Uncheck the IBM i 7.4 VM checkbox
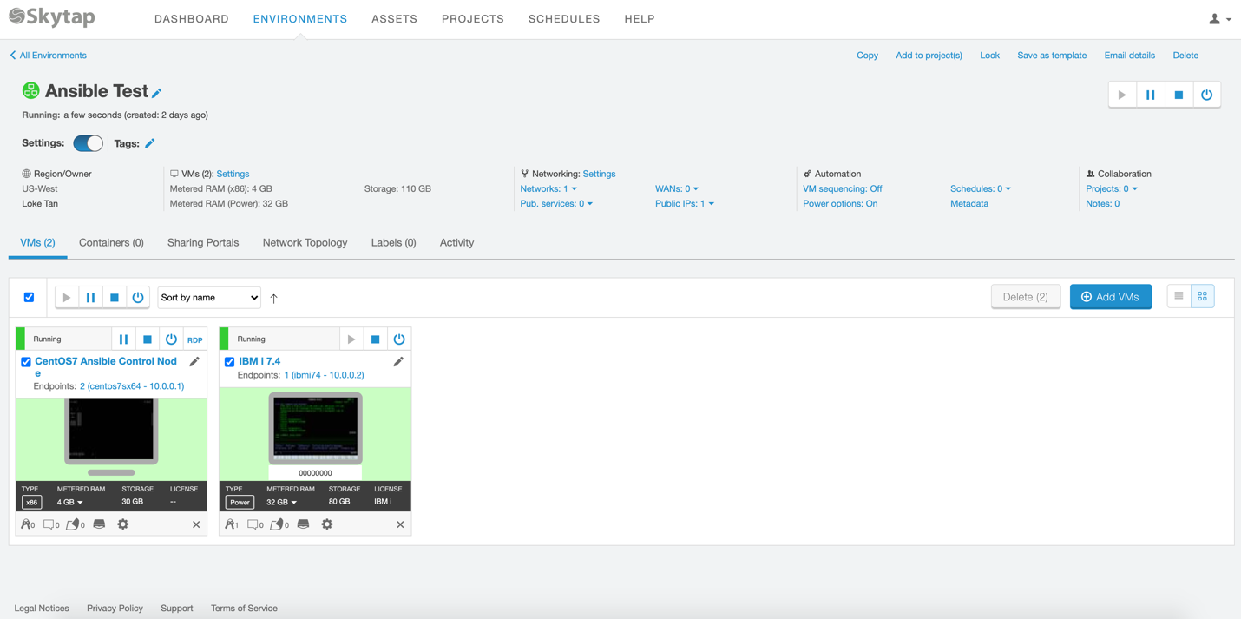 point(230,362)
